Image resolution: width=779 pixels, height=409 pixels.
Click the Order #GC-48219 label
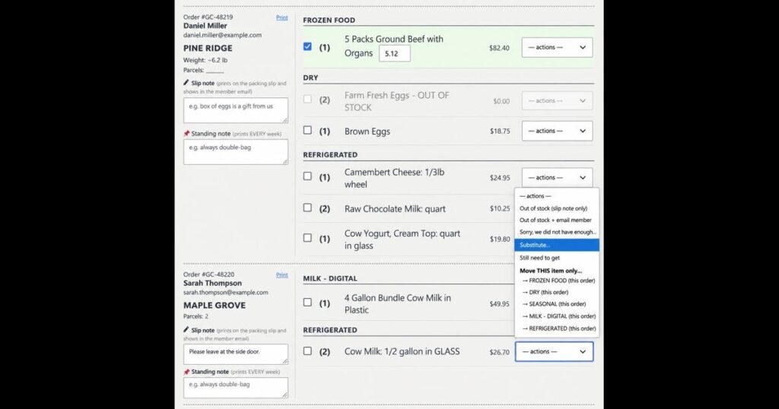(x=208, y=17)
